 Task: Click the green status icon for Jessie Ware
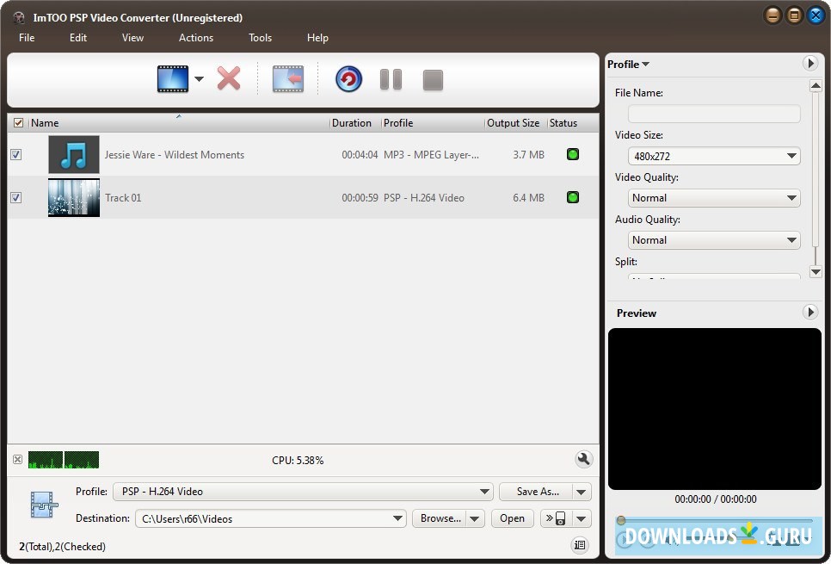point(573,154)
